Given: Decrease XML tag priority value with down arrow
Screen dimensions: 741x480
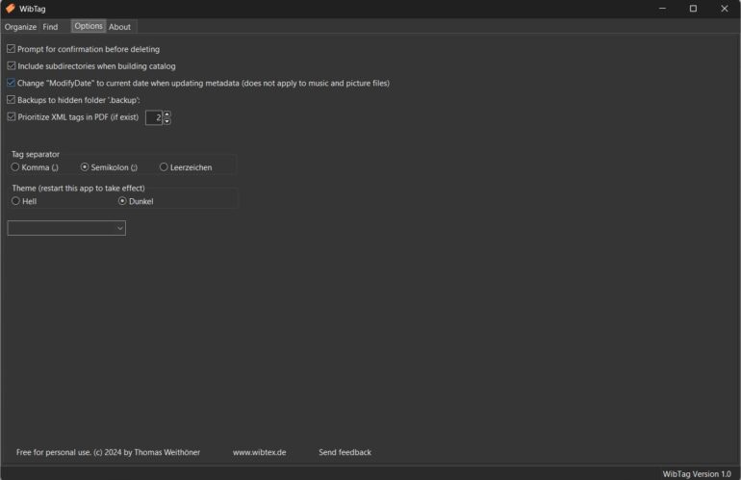Looking at the screenshot, I should 166,121.
